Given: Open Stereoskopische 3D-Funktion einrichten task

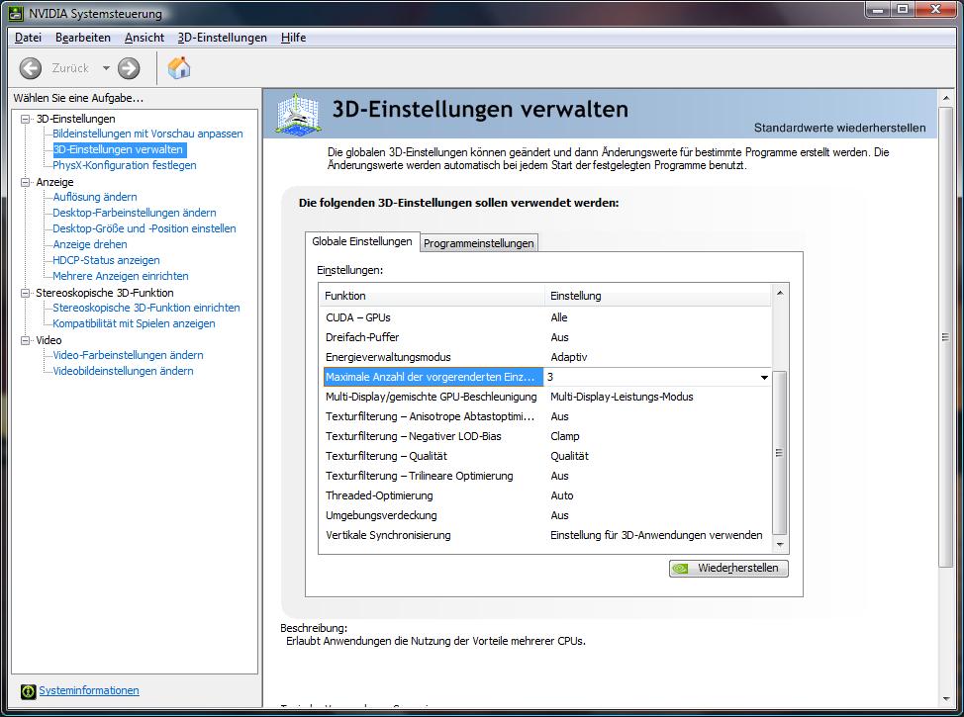Looking at the screenshot, I should (x=146, y=308).
